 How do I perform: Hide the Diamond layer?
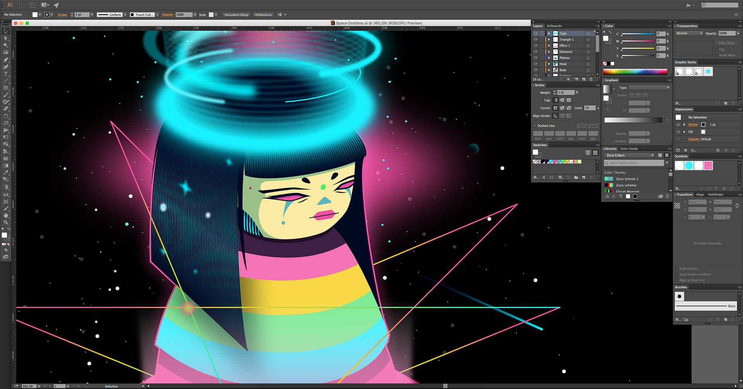536,51
